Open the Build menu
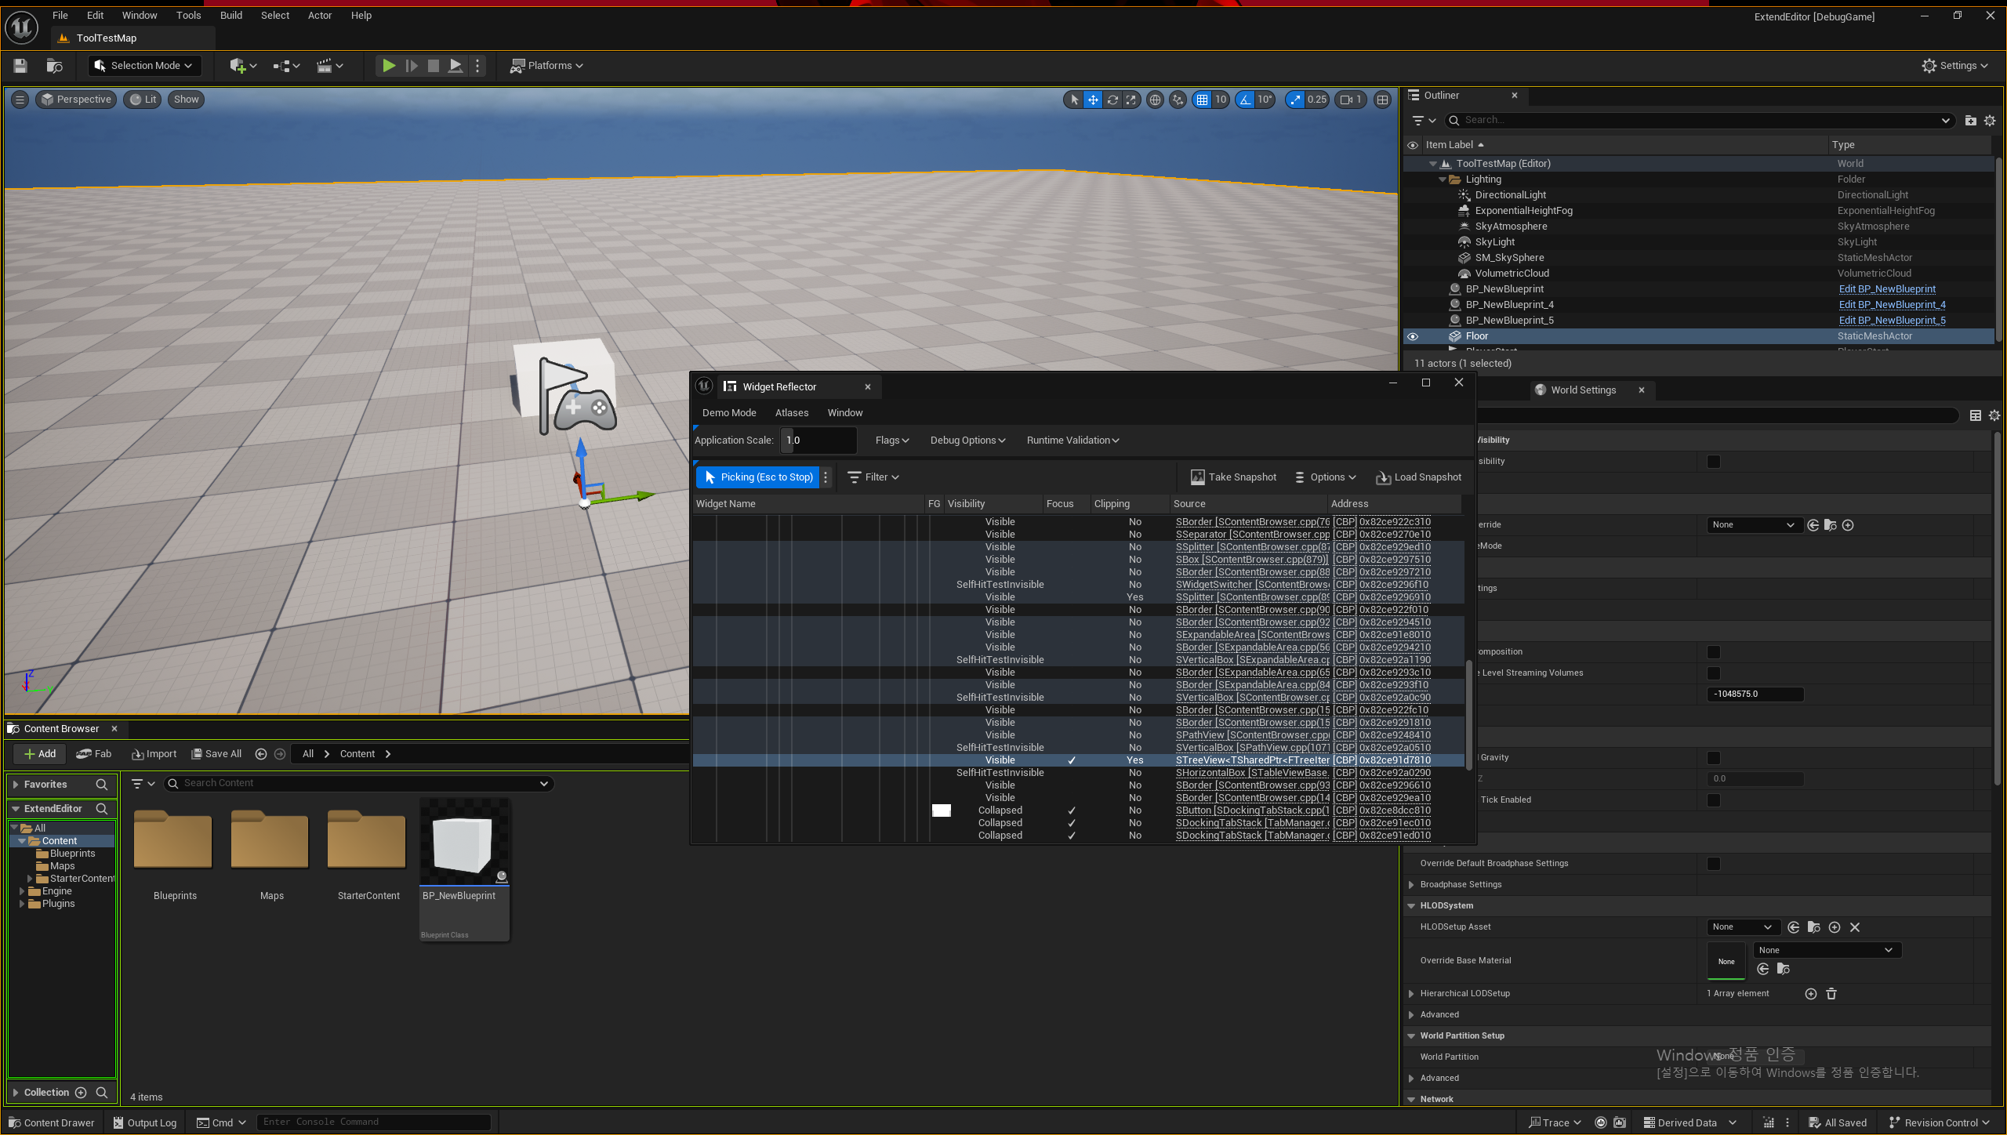 [230, 15]
